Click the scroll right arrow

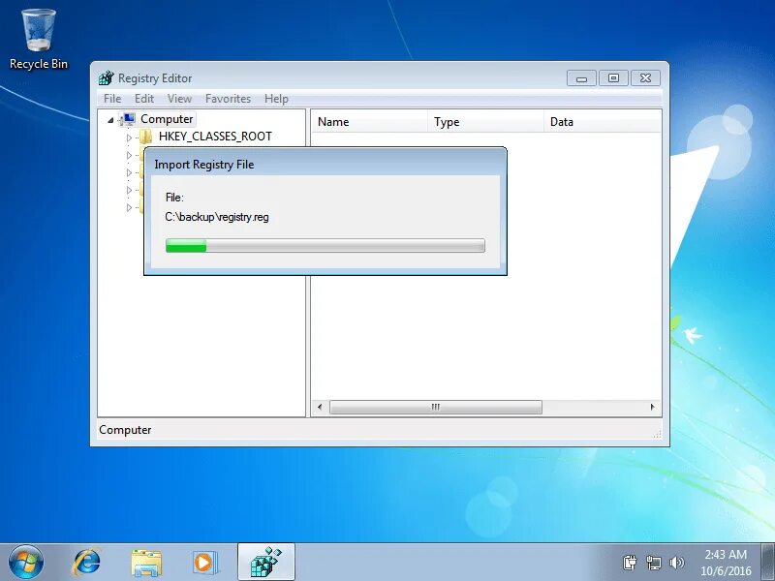pos(652,407)
